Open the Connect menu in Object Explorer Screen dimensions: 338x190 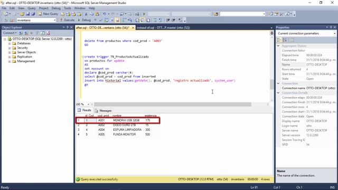tap(10, 33)
